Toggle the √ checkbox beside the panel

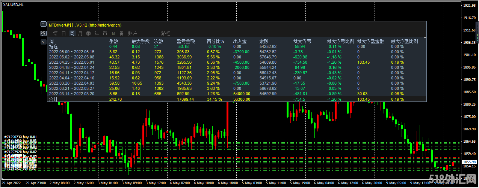coord(43,42)
